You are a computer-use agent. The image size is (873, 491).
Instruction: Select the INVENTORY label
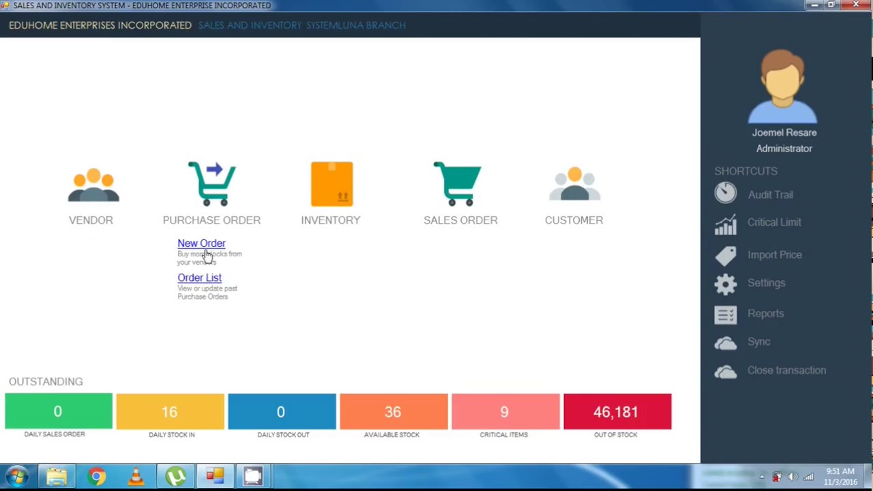point(331,220)
